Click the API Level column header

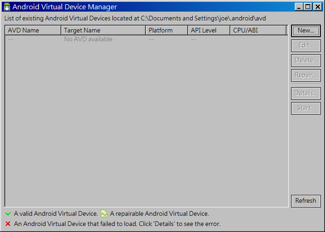(x=208, y=31)
